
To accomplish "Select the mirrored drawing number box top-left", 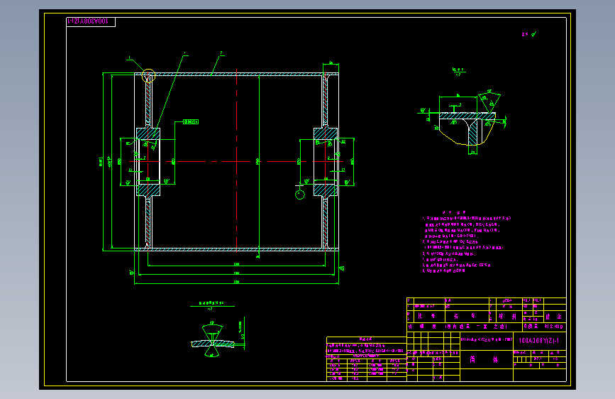I will point(91,21).
